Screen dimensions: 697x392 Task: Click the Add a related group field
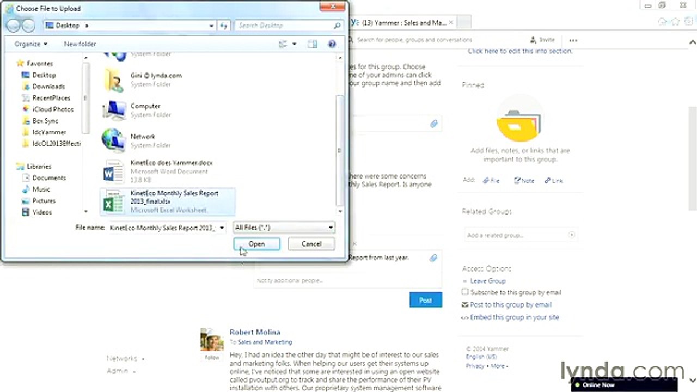521,235
